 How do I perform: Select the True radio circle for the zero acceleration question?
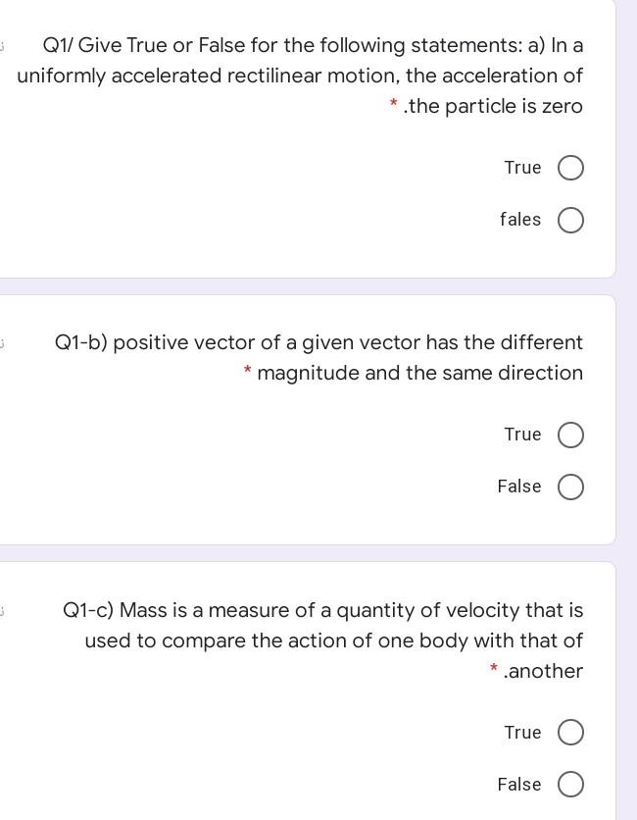[x=570, y=168]
